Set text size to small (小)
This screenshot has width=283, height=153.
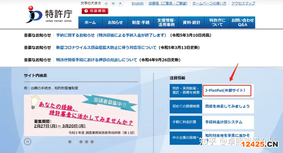pyautogui.click(x=106, y=4)
